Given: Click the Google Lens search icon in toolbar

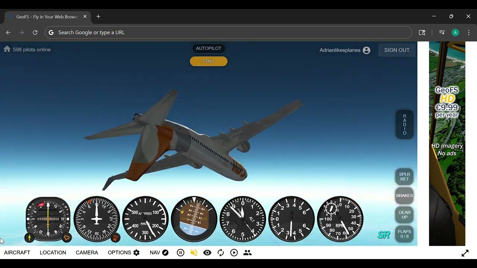Looking at the screenshot, I should (x=422, y=33).
